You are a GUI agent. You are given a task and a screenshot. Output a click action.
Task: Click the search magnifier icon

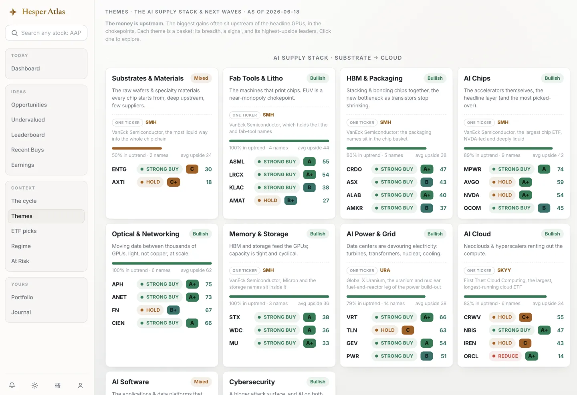tap(14, 33)
